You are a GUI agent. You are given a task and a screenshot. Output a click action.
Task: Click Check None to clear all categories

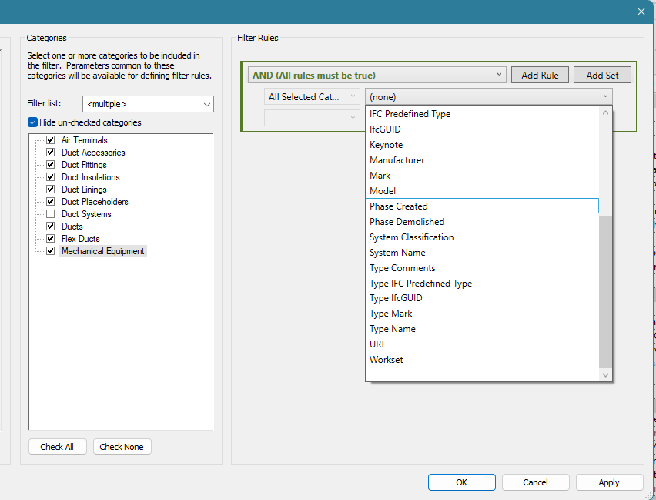[122, 446]
